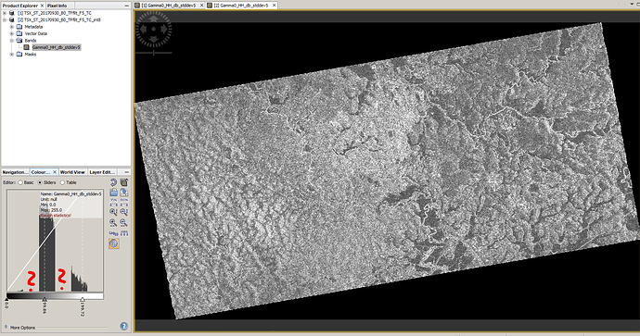Image resolution: width=640 pixels, height=336 pixels.
Task: Expand product [1] TSX_ST_20170930 node
Action: tap(5, 13)
